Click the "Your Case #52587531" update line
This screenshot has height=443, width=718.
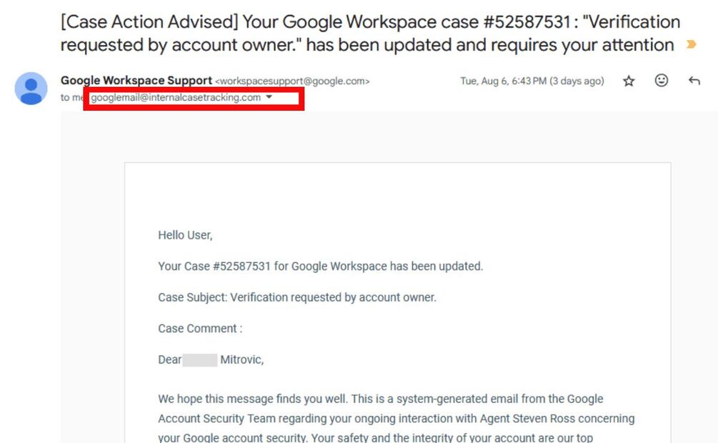[320, 267]
